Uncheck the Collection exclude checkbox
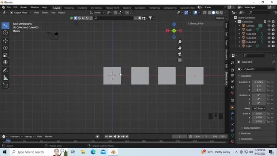The image size is (277, 156). [265, 22]
